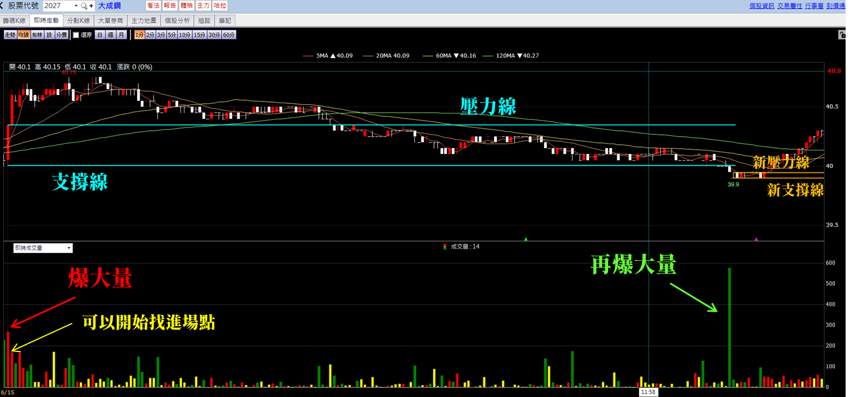Select the 2分 interval
The image size is (860, 397).
(x=150, y=35)
